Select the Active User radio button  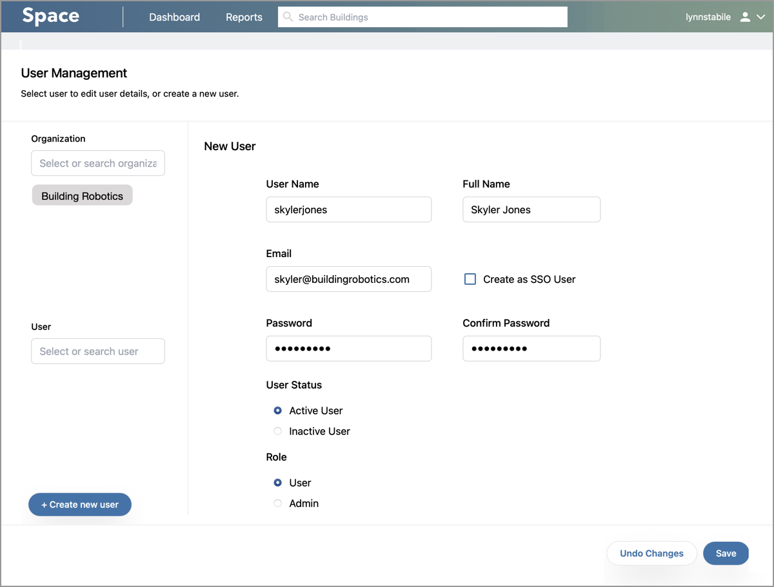277,410
